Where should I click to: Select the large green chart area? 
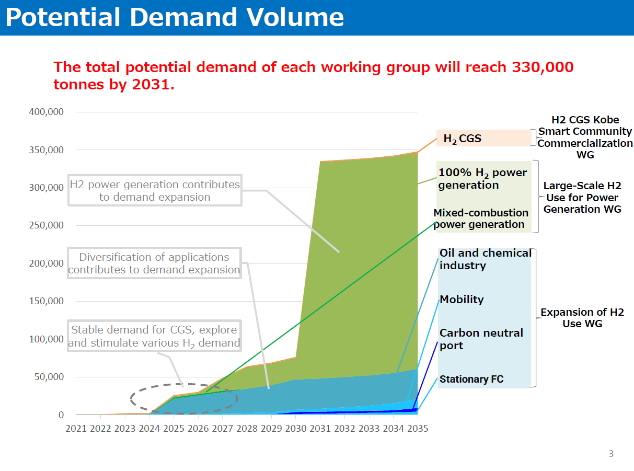pos(366,261)
